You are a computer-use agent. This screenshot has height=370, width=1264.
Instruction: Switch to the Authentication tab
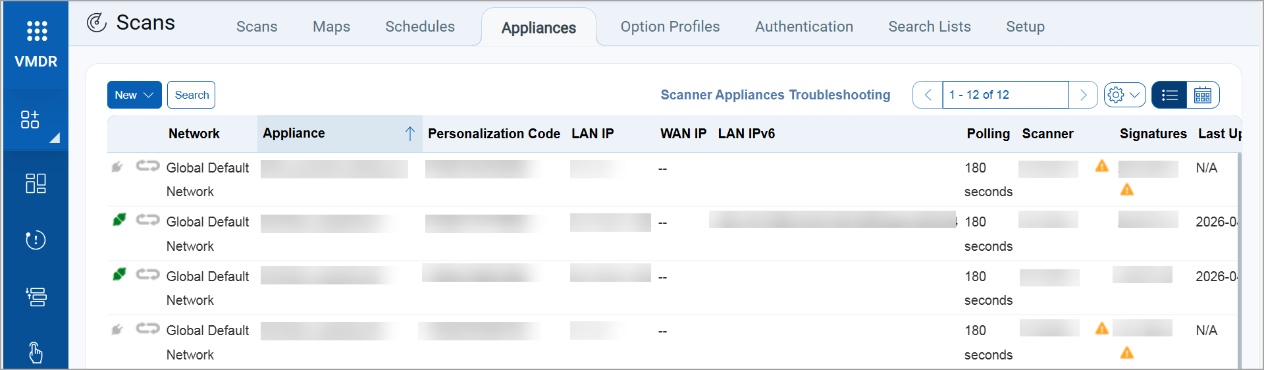coord(804,26)
